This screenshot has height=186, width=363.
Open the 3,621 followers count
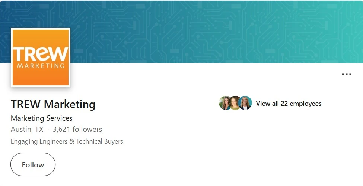pyautogui.click(x=77, y=129)
